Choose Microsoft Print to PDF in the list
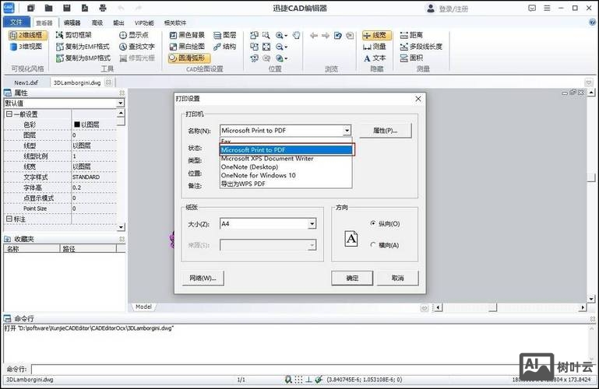This screenshot has height=389, width=599. coord(286,150)
